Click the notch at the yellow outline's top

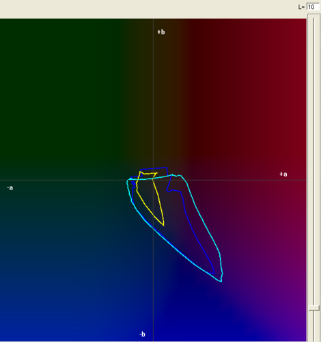click(x=144, y=174)
